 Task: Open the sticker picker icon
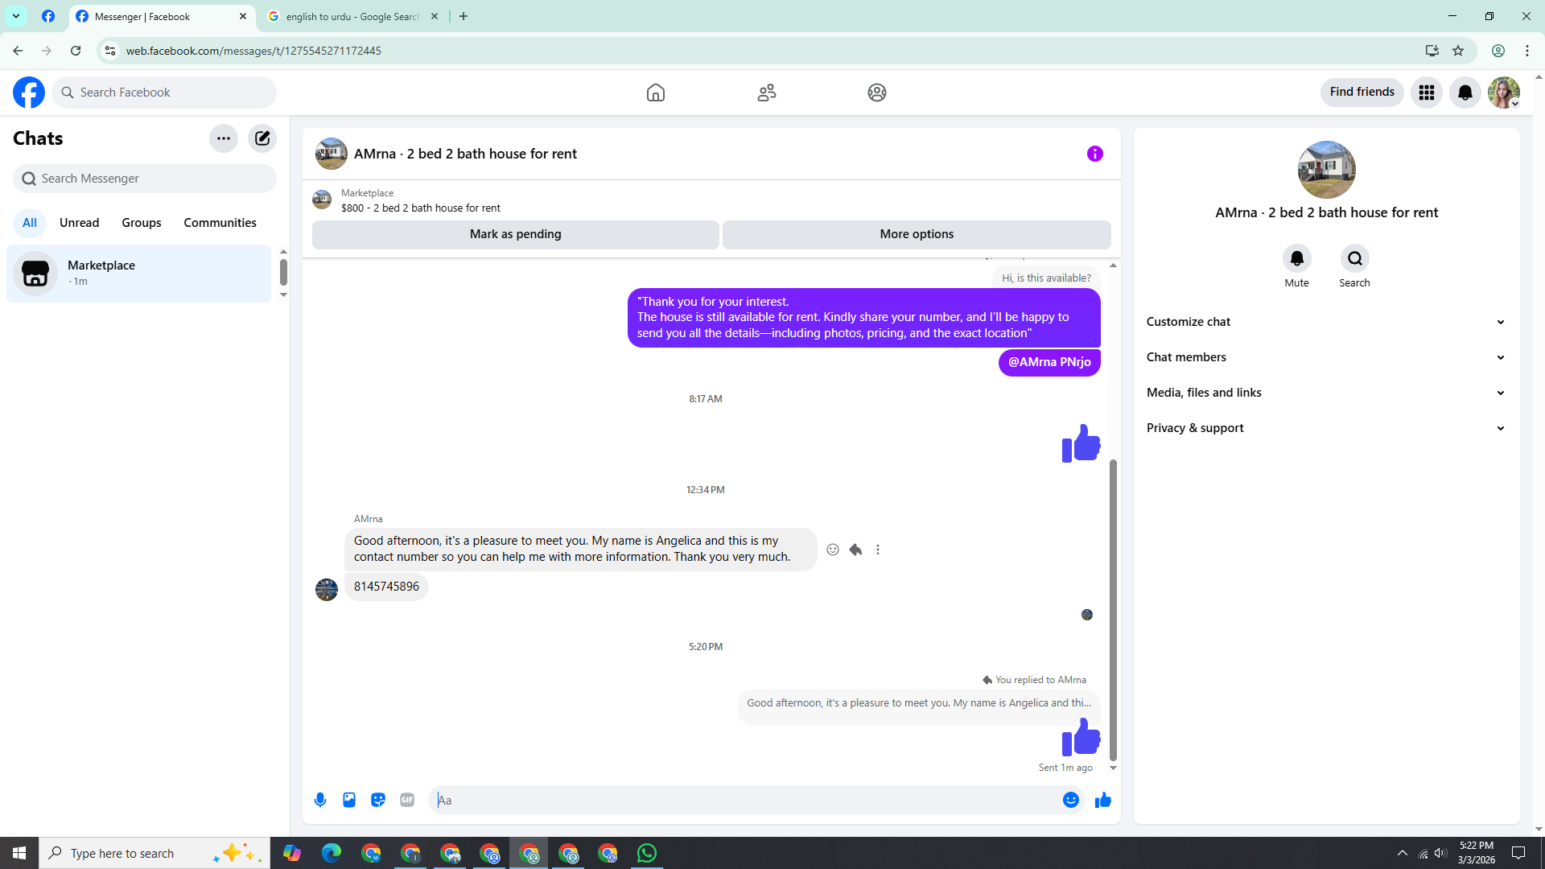pyautogui.click(x=378, y=800)
